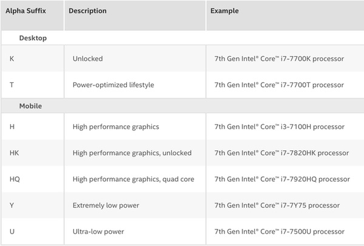Image resolution: width=364 pixels, height=246 pixels.
Task: Select the Mobile section heading
Action: [x=30, y=106]
